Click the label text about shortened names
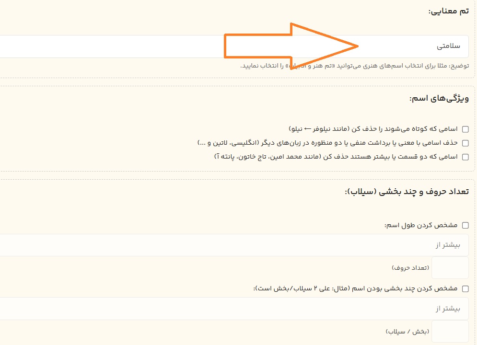This screenshot has width=477, height=345. pos(373,129)
